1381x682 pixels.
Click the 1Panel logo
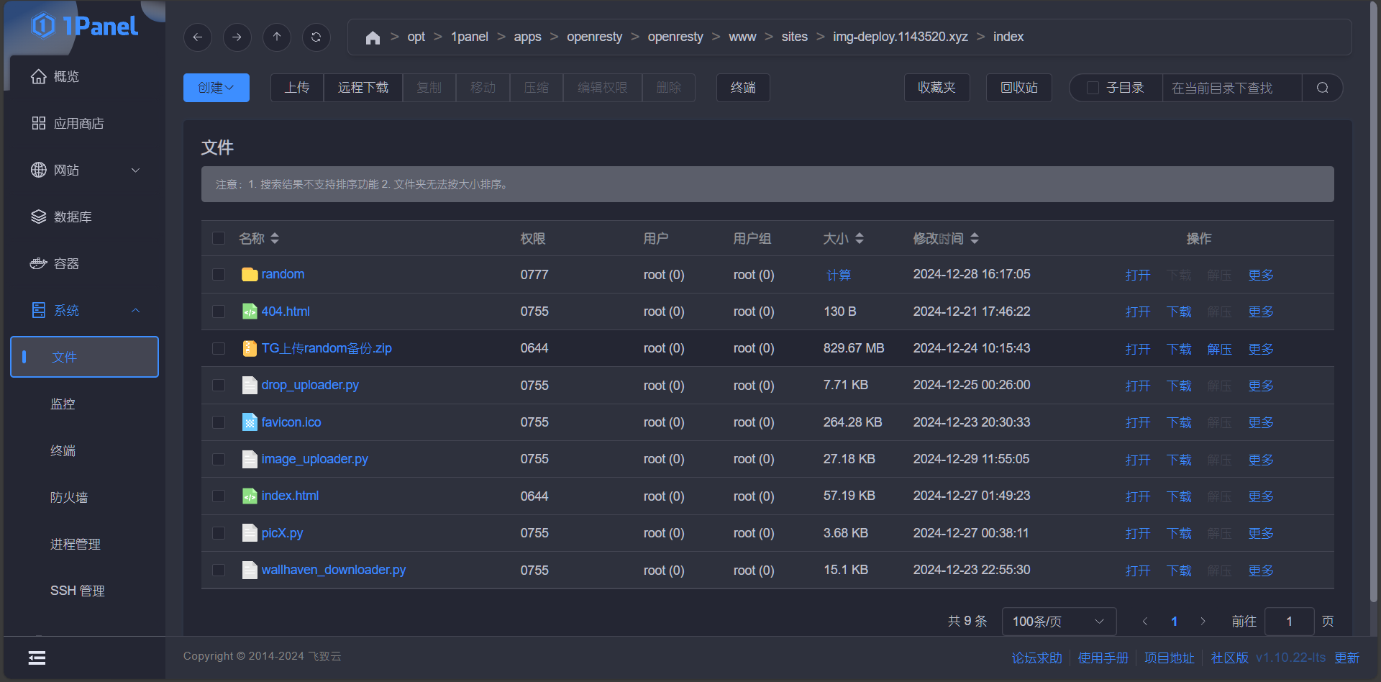point(85,26)
